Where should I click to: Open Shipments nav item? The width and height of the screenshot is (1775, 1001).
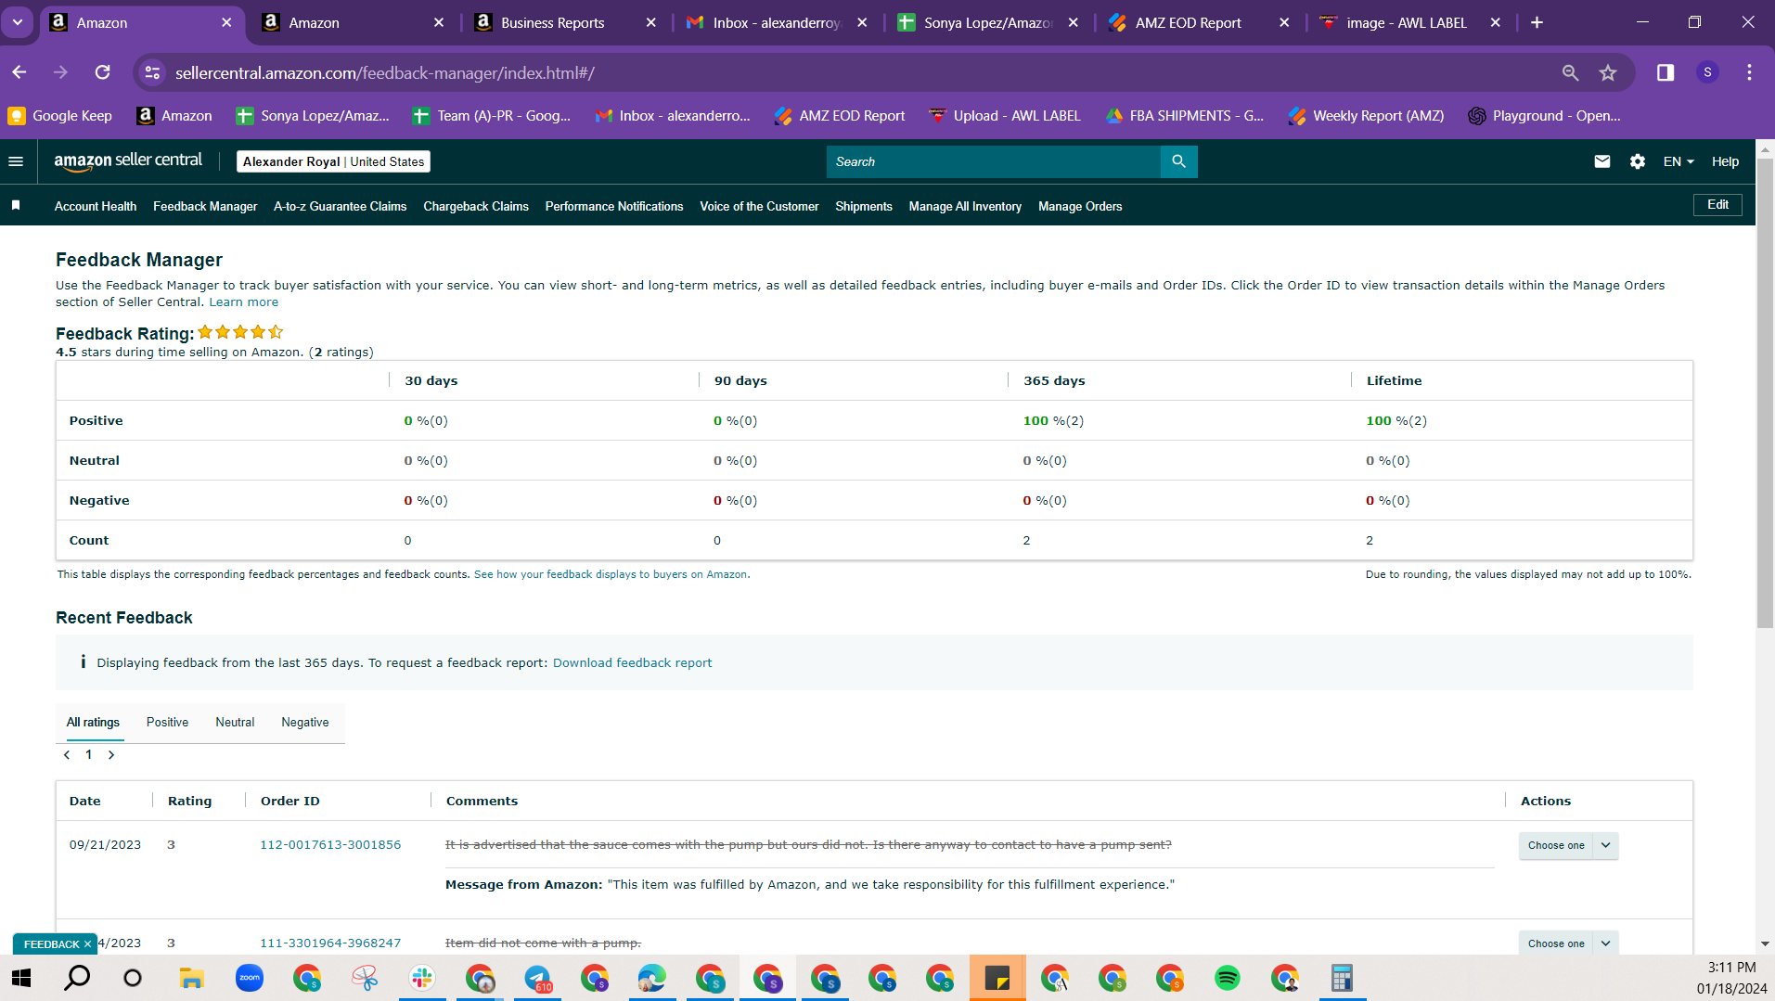(864, 206)
